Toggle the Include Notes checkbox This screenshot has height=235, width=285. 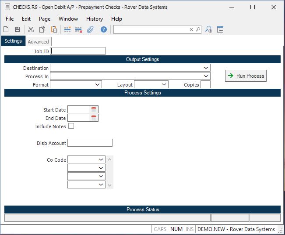(x=71, y=126)
